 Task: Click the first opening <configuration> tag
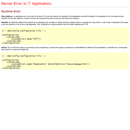[10, 35]
